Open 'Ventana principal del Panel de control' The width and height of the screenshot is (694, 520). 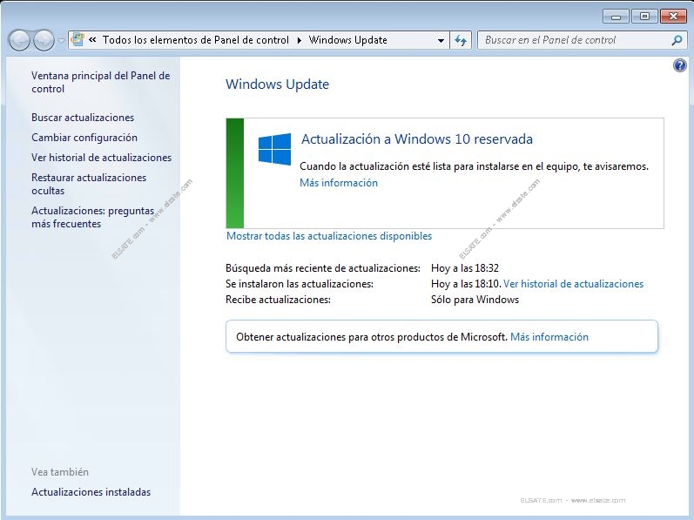(100, 82)
